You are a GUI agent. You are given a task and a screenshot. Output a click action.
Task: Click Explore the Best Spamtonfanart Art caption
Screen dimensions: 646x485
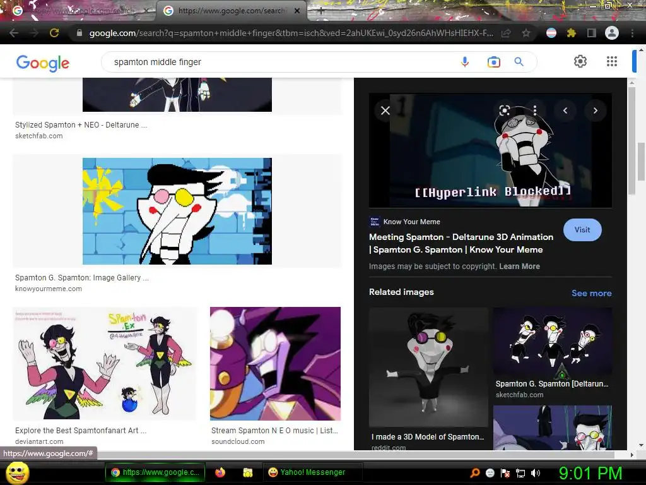pyautogui.click(x=81, y=430)
